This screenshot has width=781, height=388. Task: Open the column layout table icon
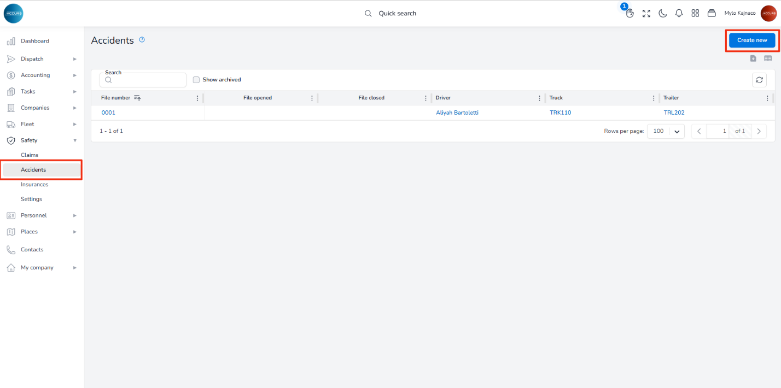point(768,58)
